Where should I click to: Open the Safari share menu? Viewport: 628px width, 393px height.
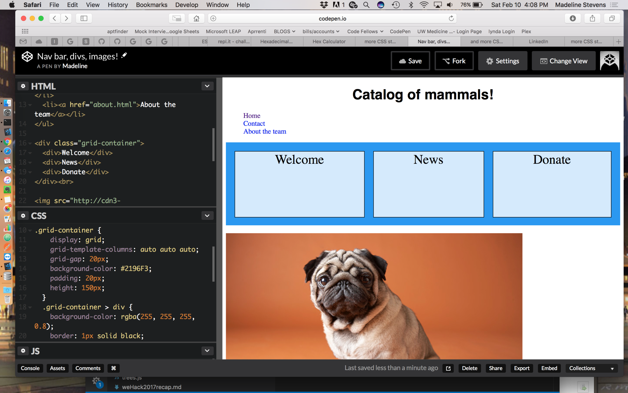tap(592, 18)
